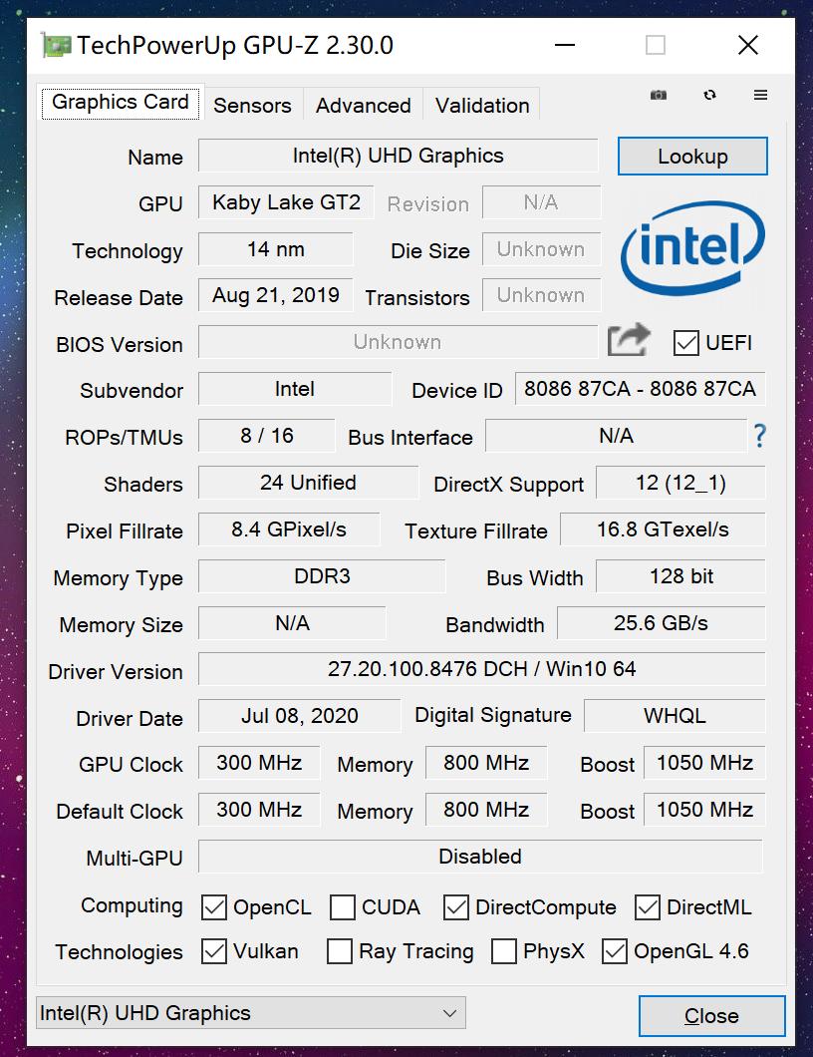Enable the PhysX checkbox
813x1057 pixels.
point(504,951)
